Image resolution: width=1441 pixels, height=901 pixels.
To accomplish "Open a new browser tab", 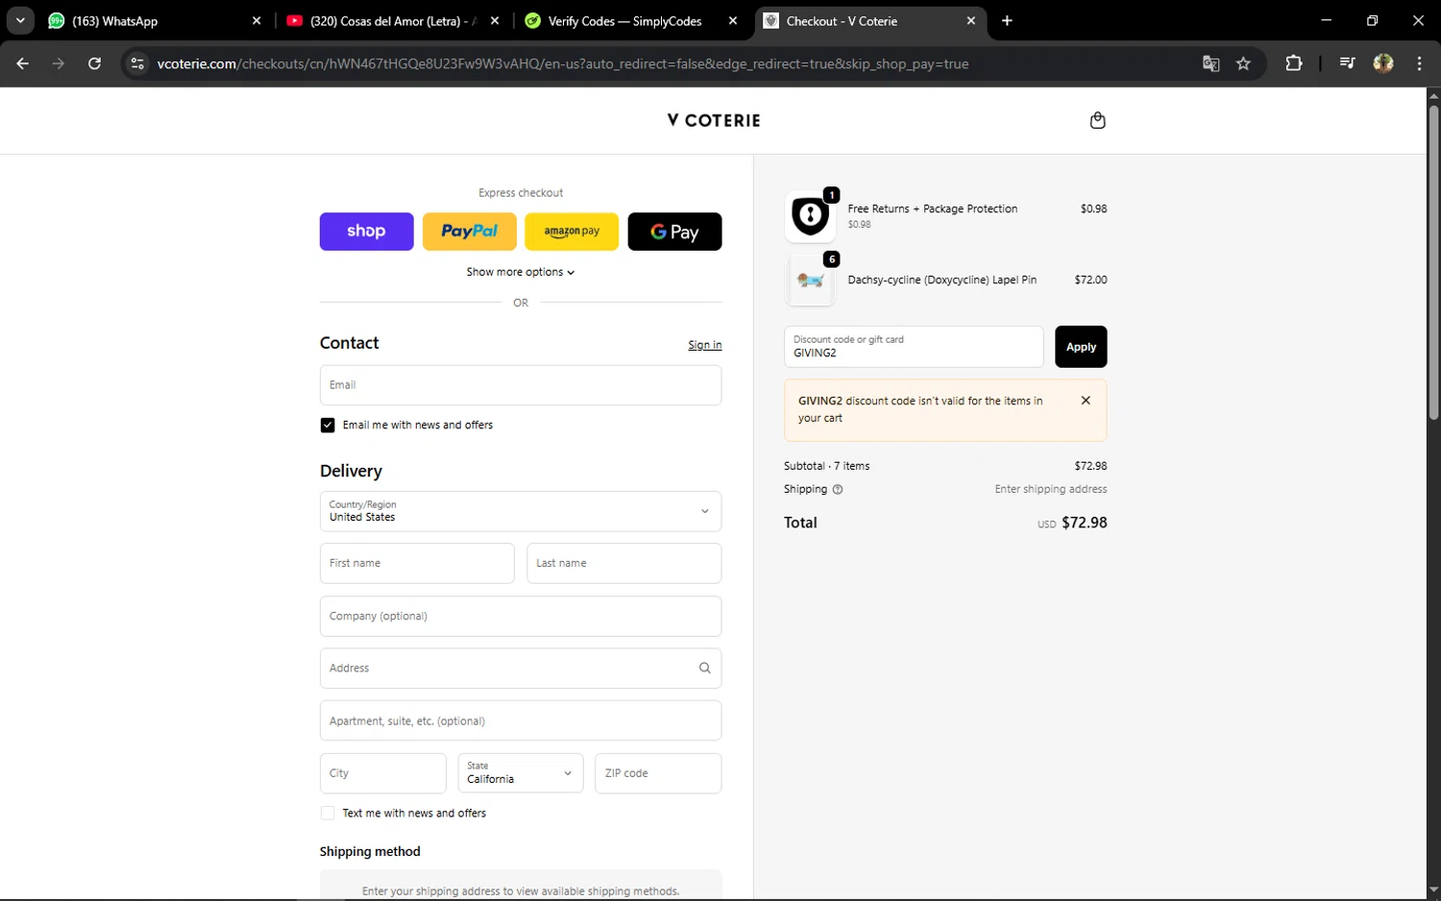I will [1007, 20].
